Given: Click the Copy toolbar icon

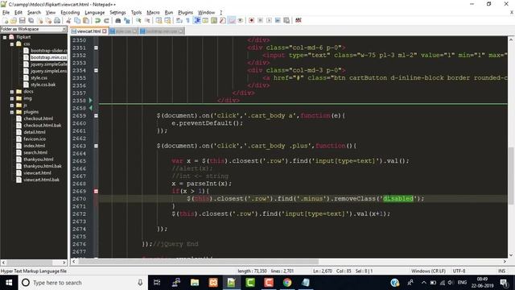Looking at the screenshot, I should pyautogui.click(x=77, y=20).
